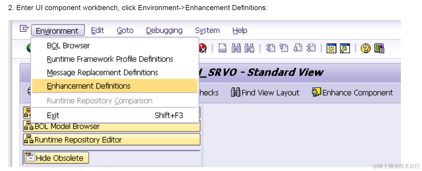
Task: Open the Debugging menu
Action: pos(164,30)
